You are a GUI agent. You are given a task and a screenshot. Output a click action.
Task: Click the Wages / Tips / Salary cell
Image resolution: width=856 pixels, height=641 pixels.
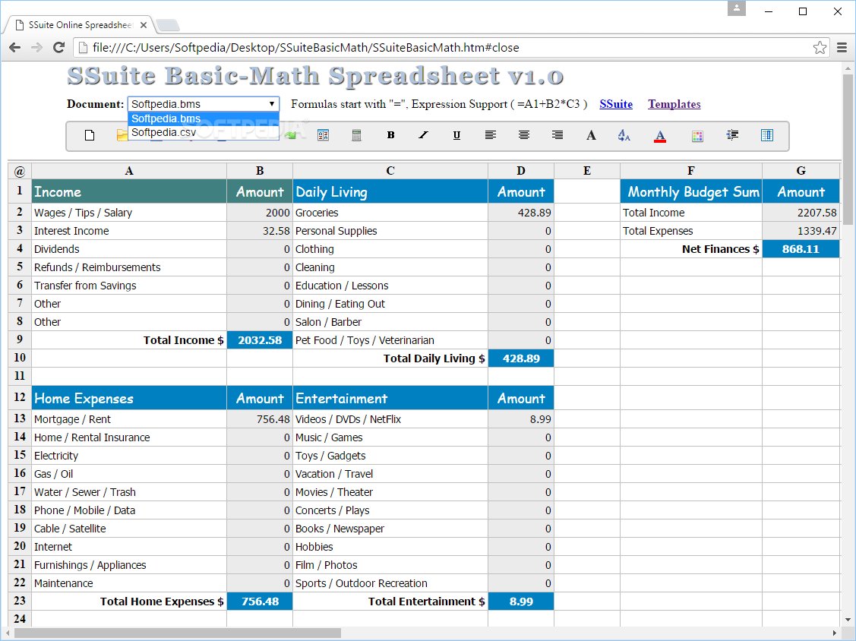tap(129, 213)
